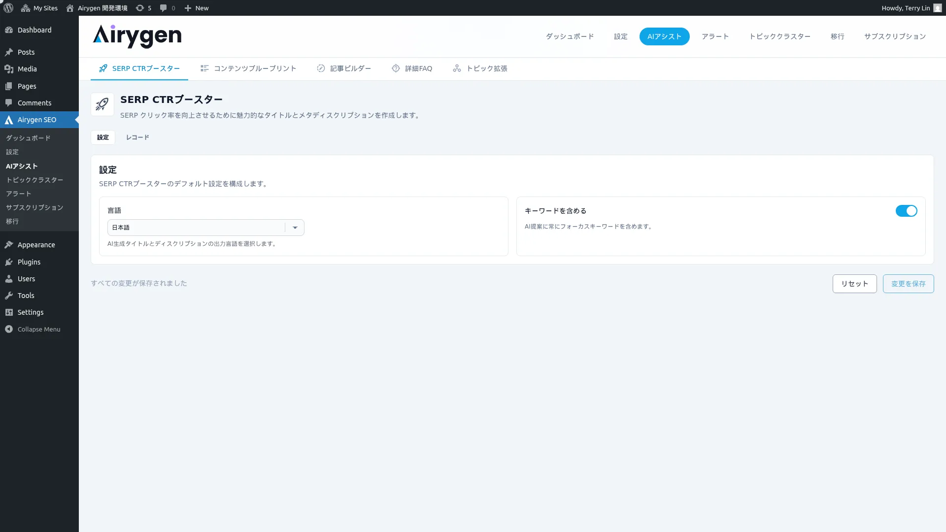Open トピッククラスター submenu in sidebar
Image resolution: width=946 pixels, height=532 pixels.
pos(34,180)
